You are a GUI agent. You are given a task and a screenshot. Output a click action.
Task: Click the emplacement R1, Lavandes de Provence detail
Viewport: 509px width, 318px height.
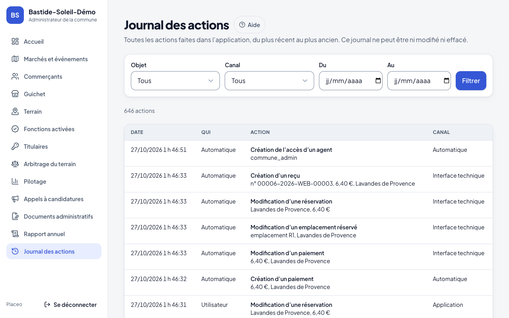pyautogui.click(x=303, y=235)
